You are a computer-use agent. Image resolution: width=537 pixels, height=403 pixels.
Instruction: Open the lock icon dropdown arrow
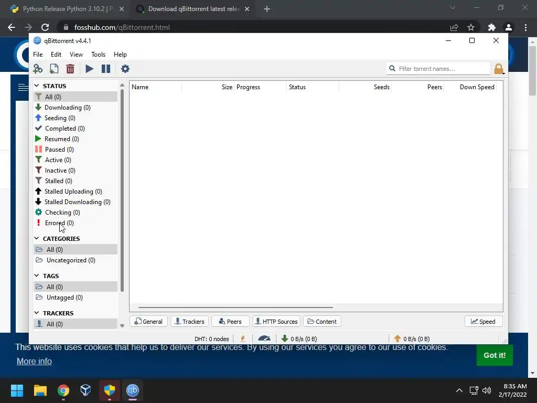pyautogui.click(x=503, y=73)
